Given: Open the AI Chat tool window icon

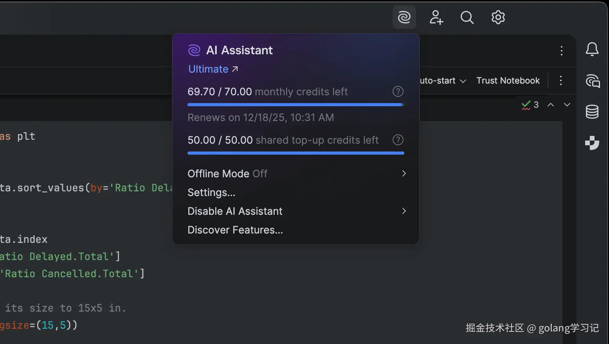Looking at the screenshot, I should (x=593, y=81).
